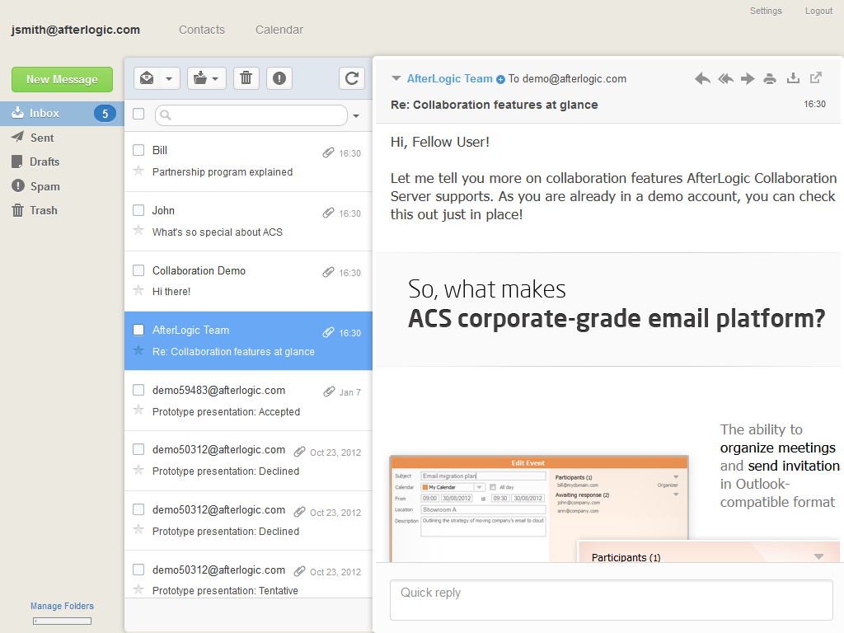Open the Manage Folders link
Screen dimensions: 844x633
[x=62, y=606]
